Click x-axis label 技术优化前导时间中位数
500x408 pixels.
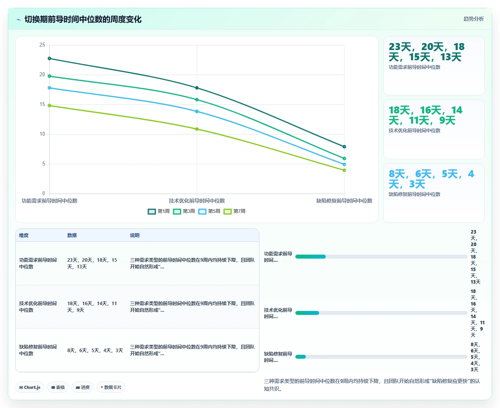tap(197, 201)
